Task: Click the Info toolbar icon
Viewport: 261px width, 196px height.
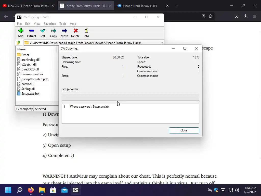Action: pyautogui.click(x=86, y=33)
